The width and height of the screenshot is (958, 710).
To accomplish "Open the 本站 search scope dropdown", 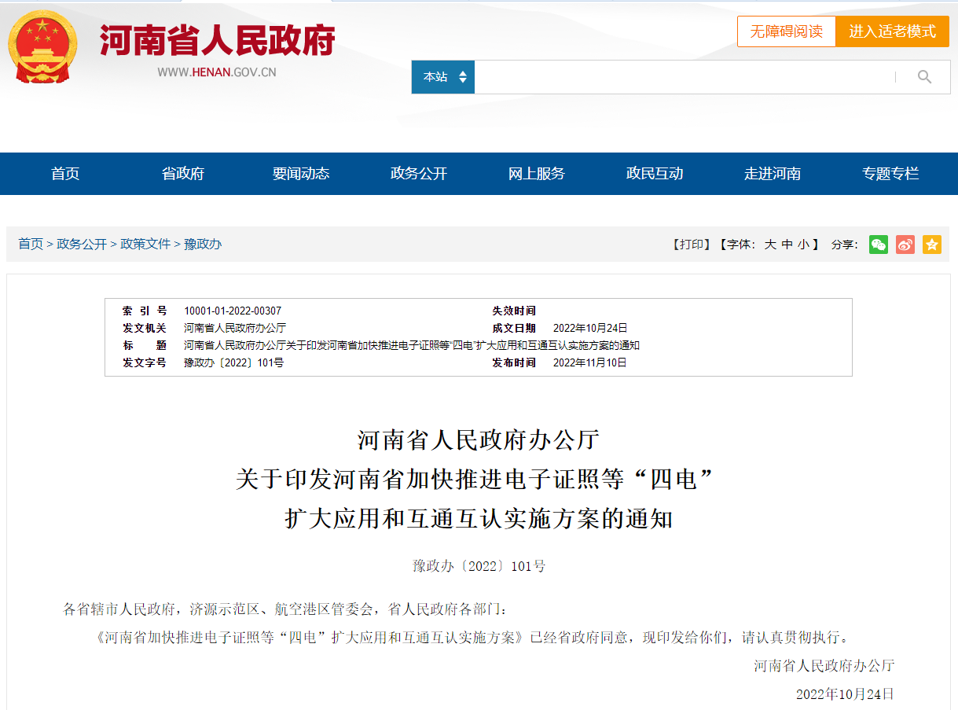I will point(442,76).
